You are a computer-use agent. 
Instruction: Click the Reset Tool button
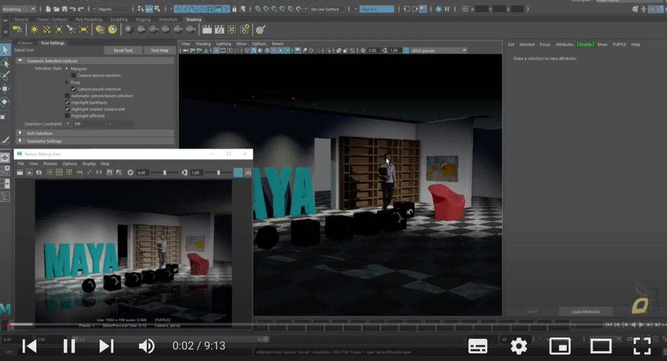123,51
